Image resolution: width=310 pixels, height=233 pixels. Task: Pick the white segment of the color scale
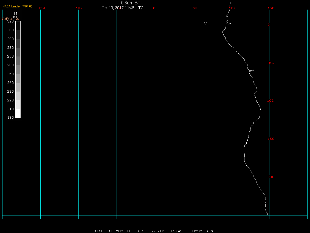(18, 114)
